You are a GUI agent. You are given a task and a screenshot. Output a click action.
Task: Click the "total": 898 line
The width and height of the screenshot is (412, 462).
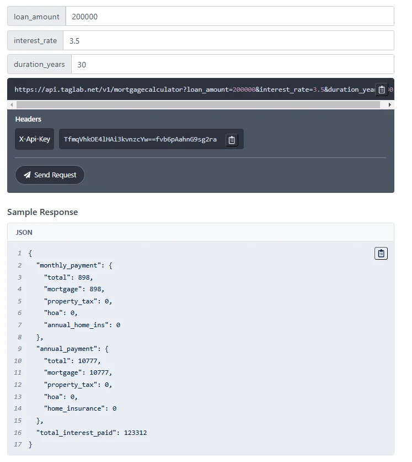[68, 277]
